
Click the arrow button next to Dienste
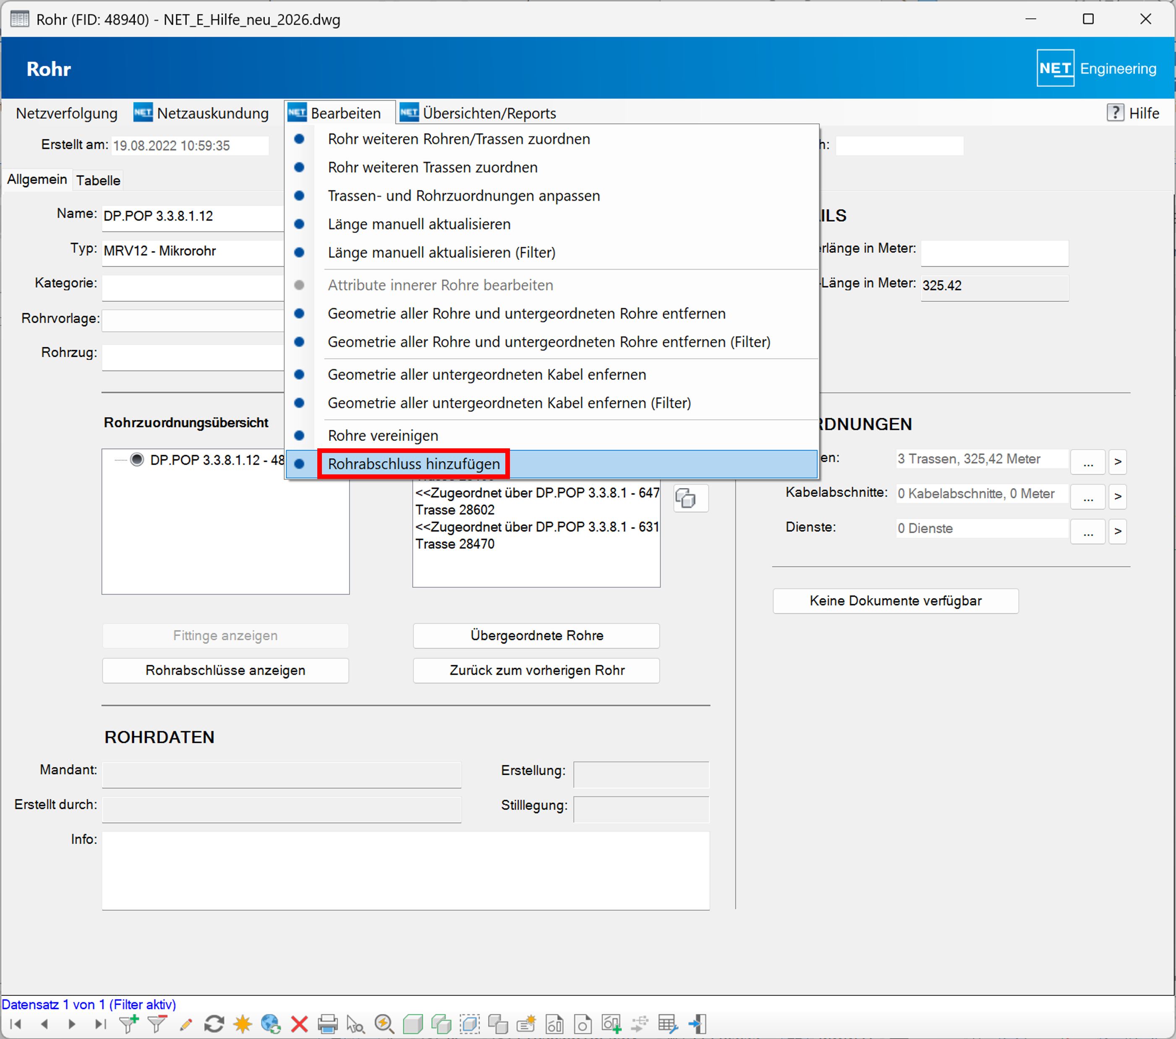[1118, 531]
